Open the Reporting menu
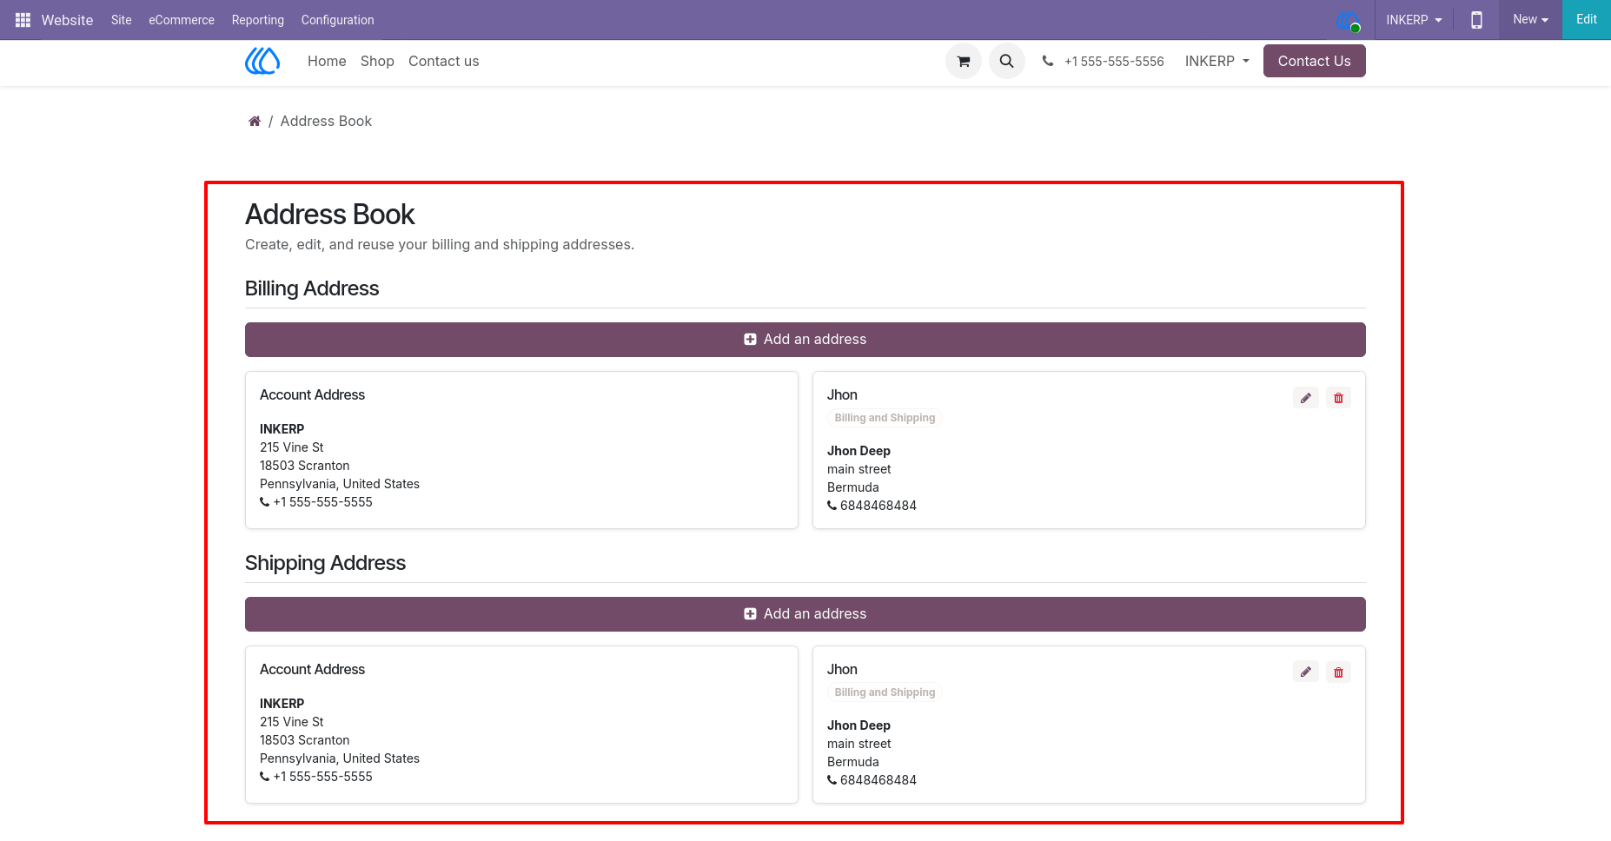 [x=258, y=20]
